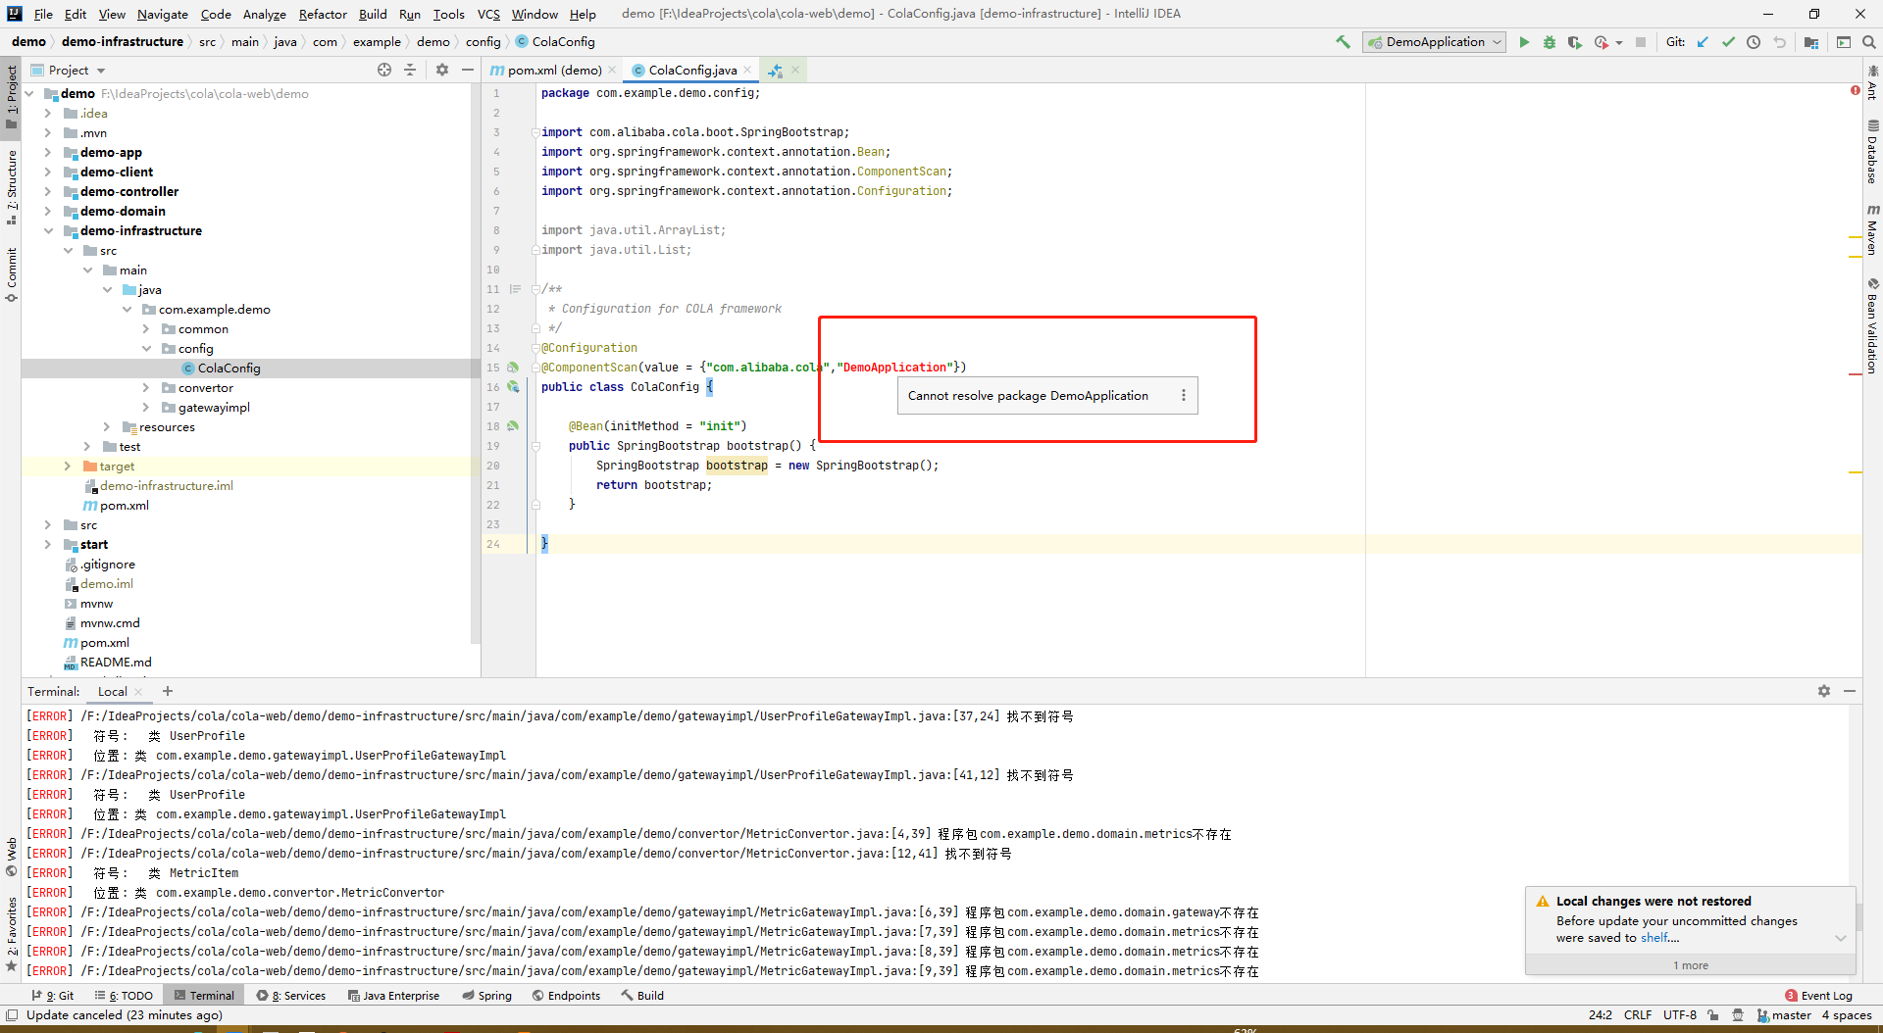Open the VCS menu
The width and height of the screenshot is (1883, 1033).
coord(488,14)
